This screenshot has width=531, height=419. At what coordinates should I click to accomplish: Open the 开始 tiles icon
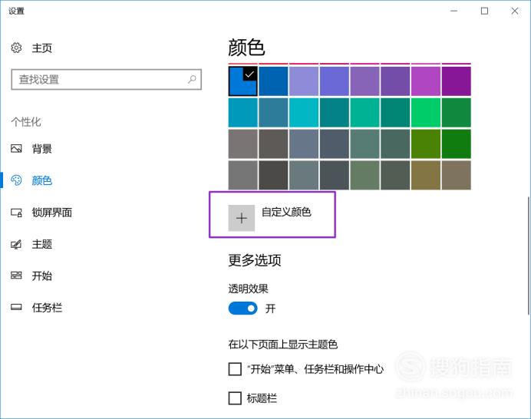click(16, 275)
